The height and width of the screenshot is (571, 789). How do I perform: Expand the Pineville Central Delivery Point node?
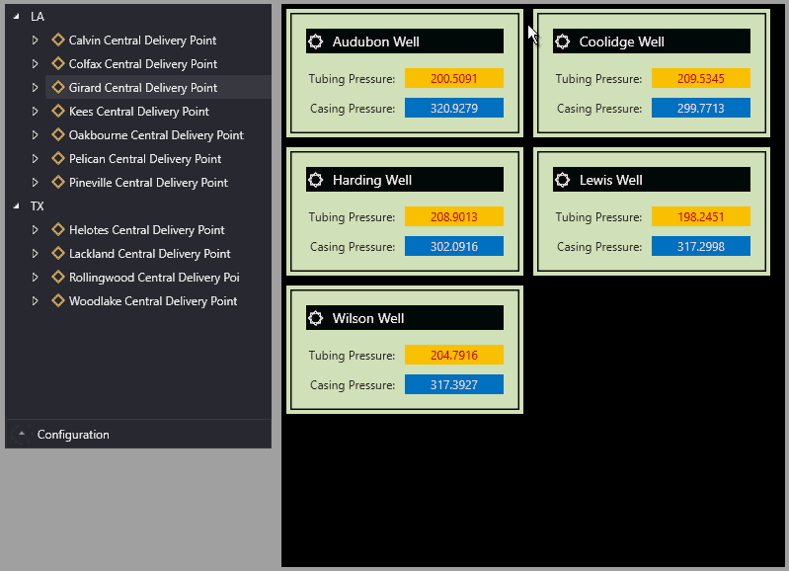pos(35,182)
